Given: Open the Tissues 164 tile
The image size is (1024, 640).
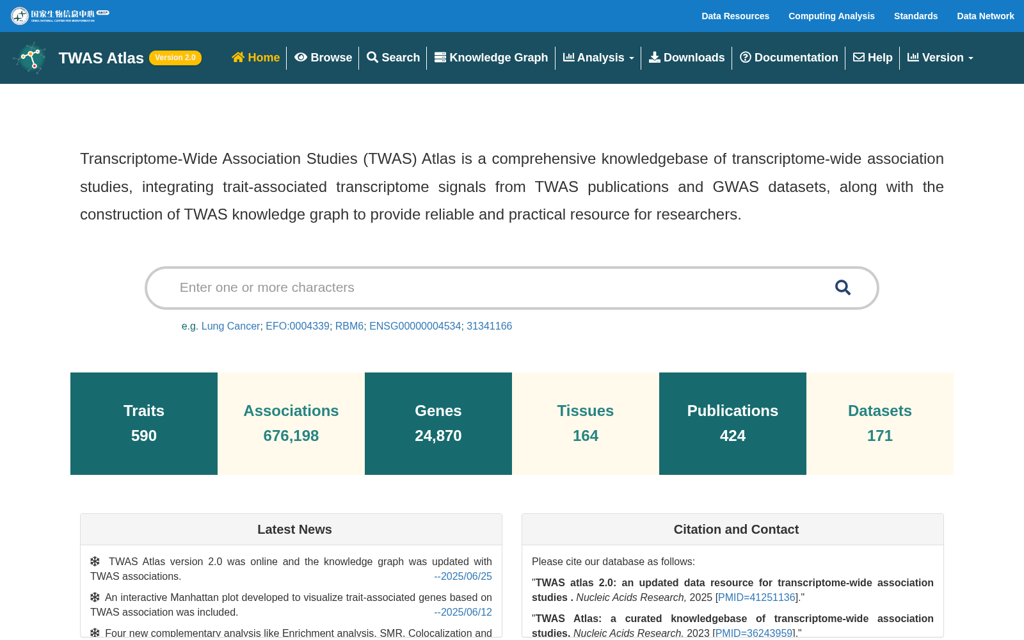Looking at the screenshot, I should pos(586,424).
